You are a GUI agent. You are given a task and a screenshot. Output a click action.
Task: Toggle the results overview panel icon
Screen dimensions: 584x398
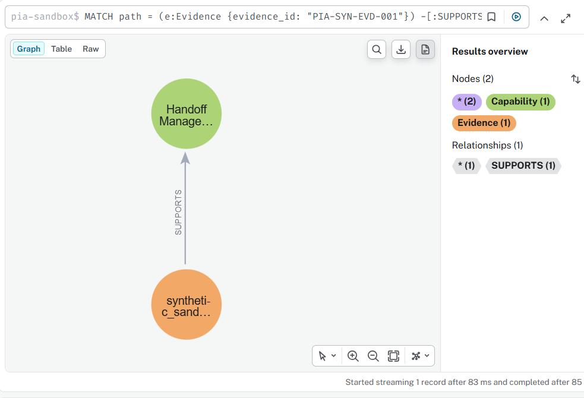(425, 49)
